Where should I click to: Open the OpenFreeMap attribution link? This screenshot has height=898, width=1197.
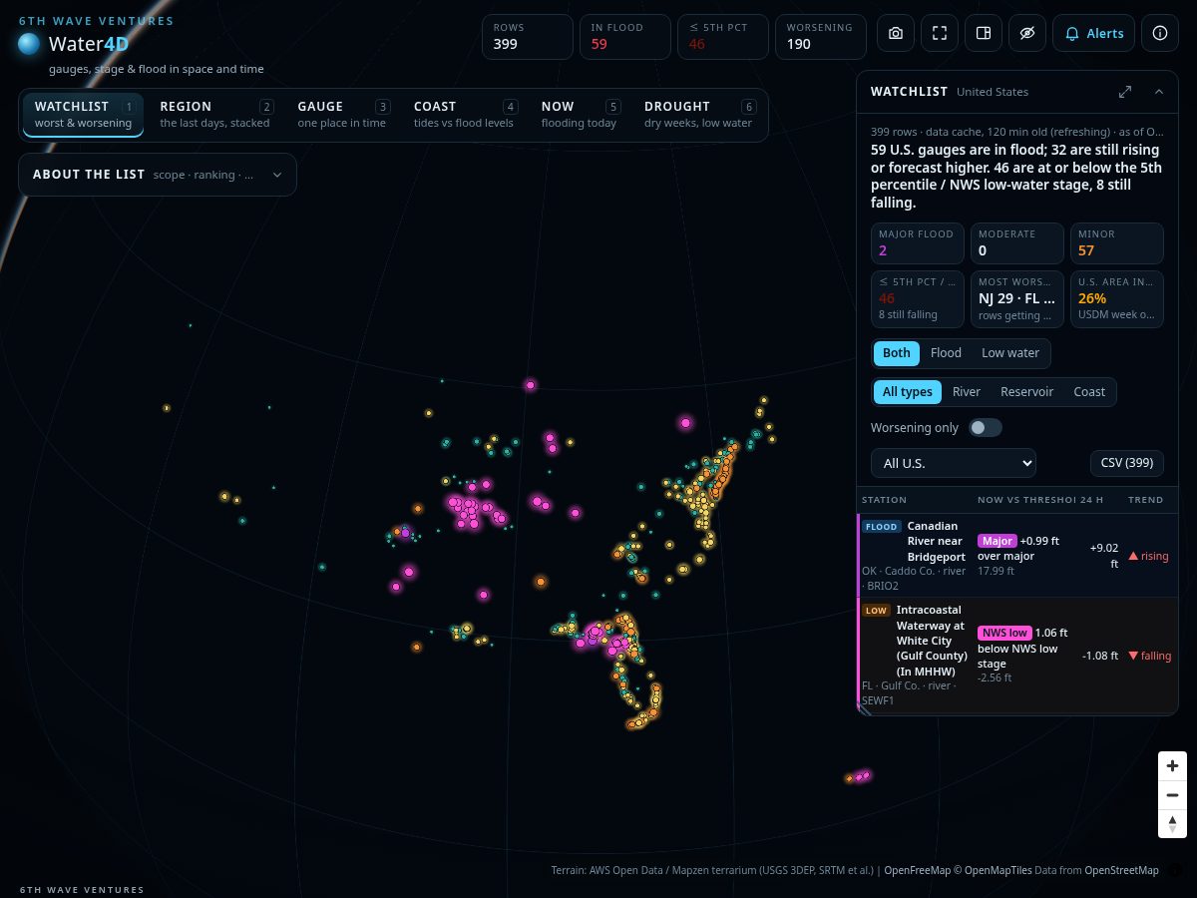[x=917, y=870]
